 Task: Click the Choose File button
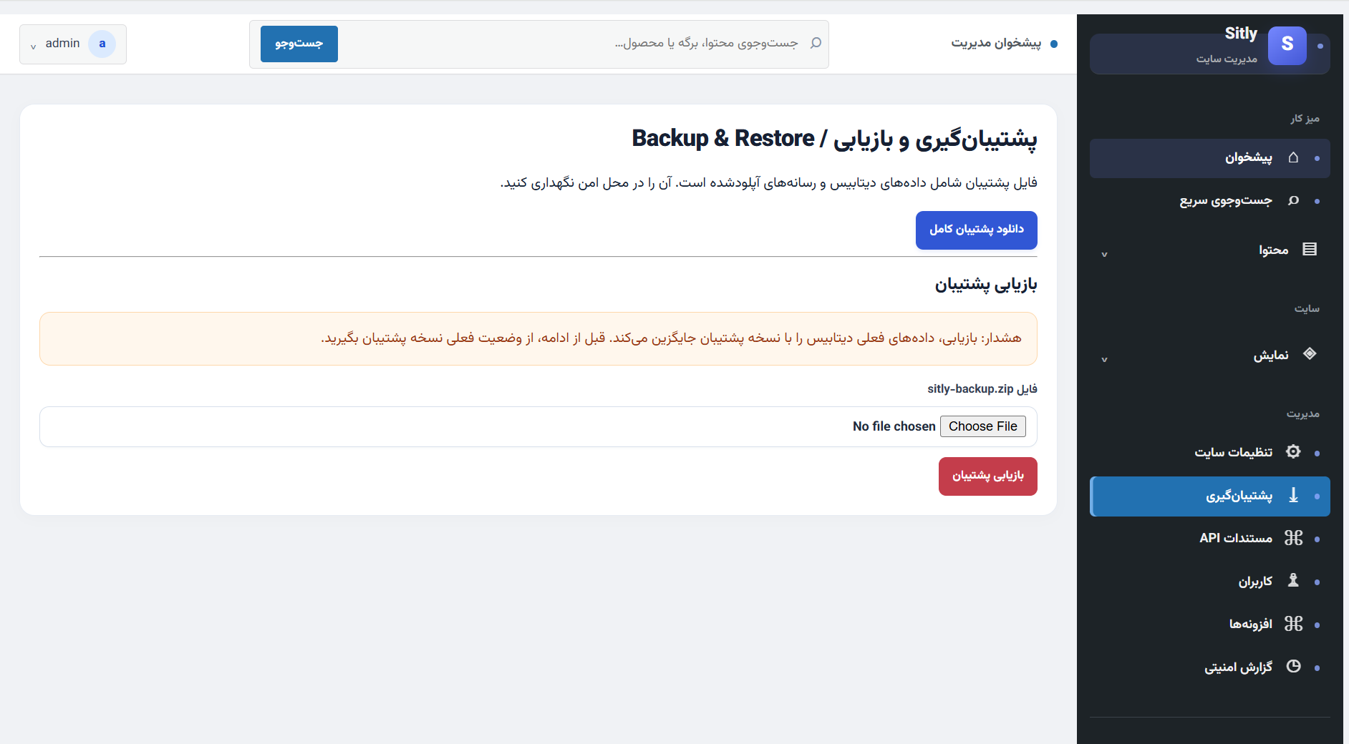tap(982, 426)
